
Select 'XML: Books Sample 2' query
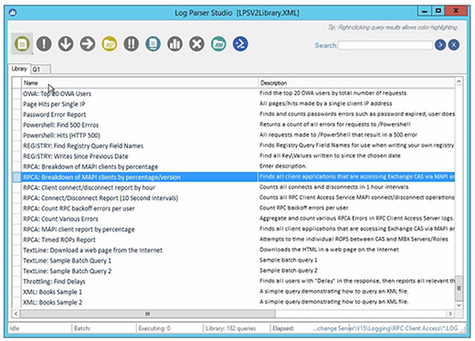tap(53, 303)
